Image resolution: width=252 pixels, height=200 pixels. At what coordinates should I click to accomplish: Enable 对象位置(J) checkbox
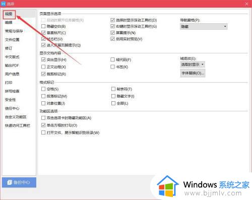coord(43,103)
